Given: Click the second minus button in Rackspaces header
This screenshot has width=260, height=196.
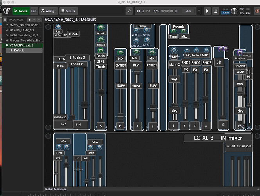Looking at the screenshot, I should [39, 20].
